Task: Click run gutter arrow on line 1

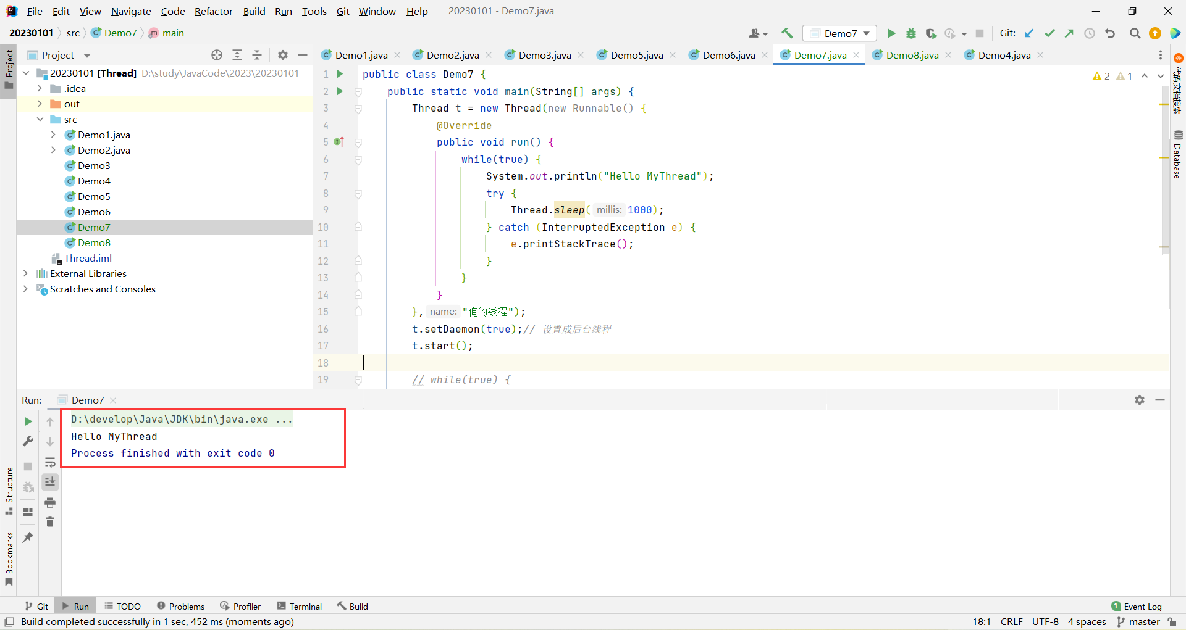Action: (x=339, y=74)
